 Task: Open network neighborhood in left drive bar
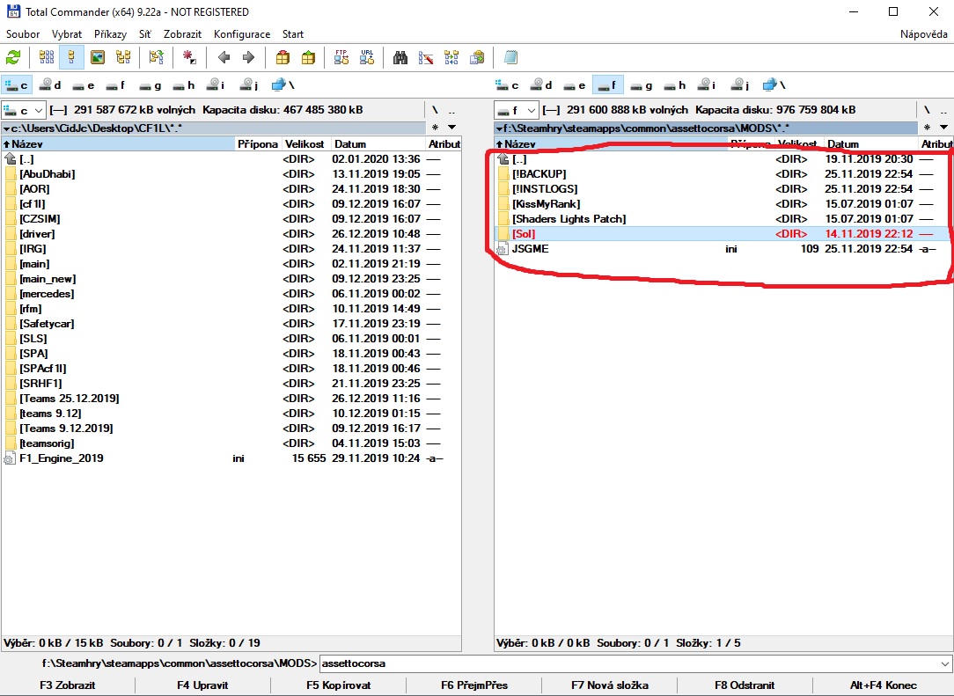pos(283,85)
